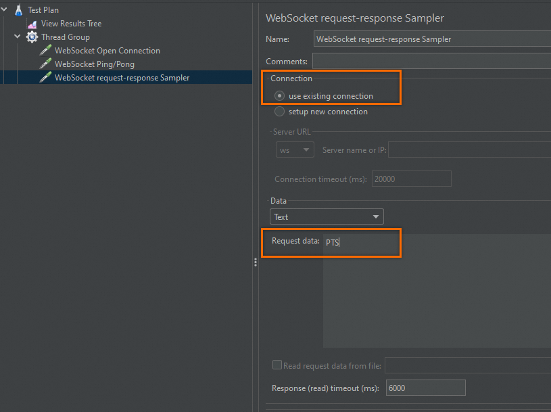Select the 'setup new connection' radio button

[280, 112]
